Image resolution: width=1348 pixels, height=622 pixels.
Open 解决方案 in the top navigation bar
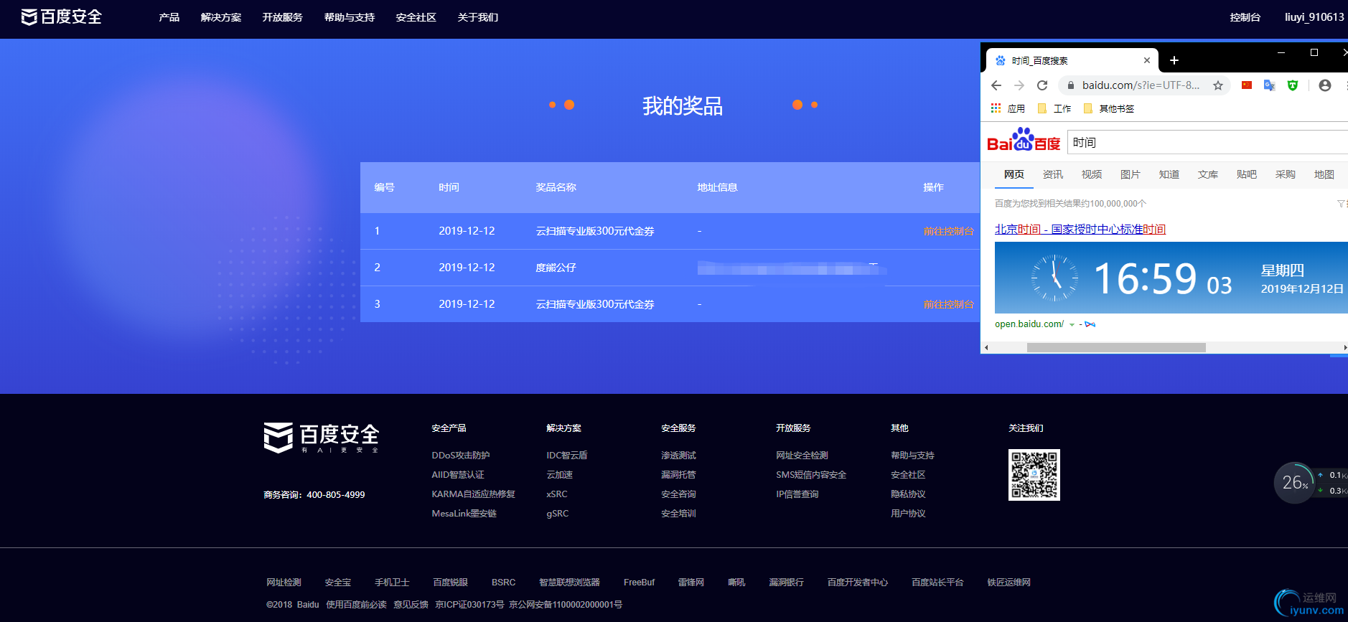coord(221,17)
